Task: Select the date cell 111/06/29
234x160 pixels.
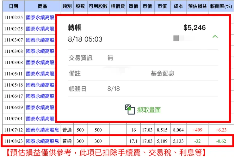Action: pos(13,108)
